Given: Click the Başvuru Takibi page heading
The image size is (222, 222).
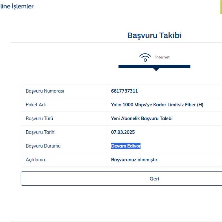Looking at the screenshot, I should pos(154,36).
